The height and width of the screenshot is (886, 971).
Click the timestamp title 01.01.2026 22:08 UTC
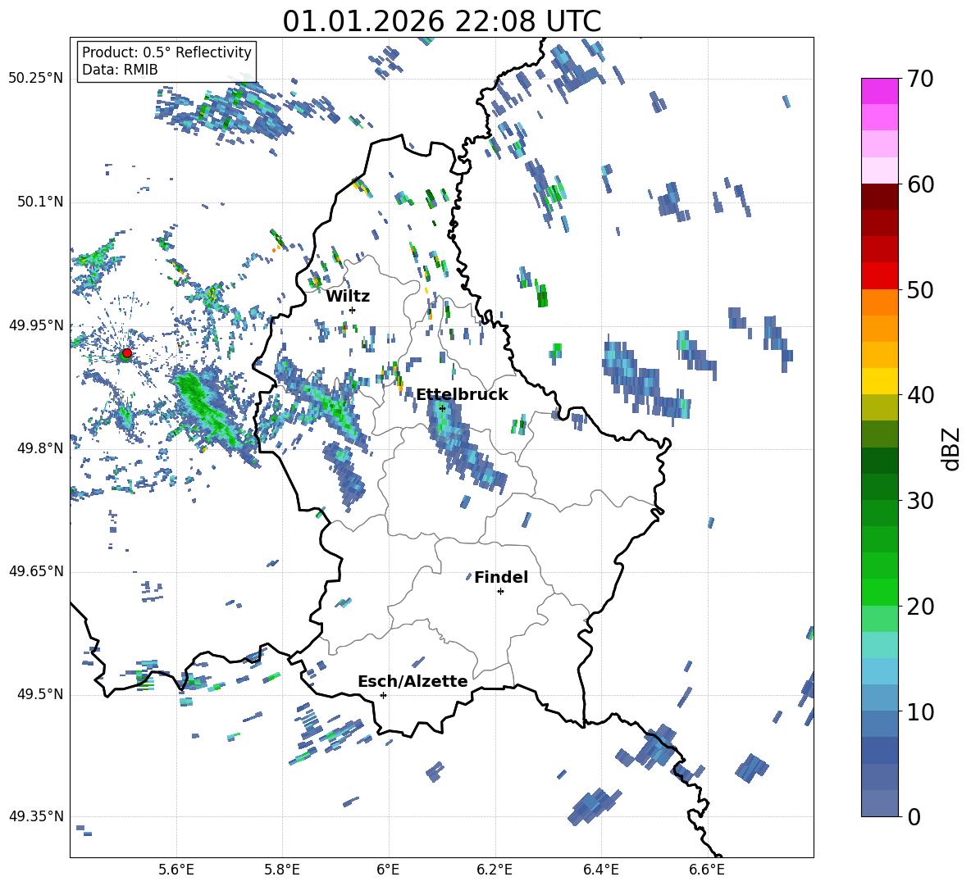tap(441, 21)
